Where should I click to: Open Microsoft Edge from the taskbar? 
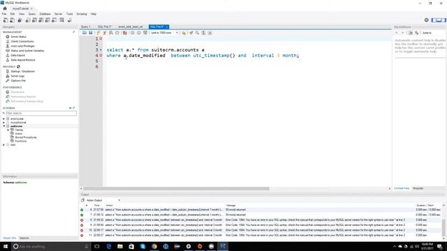pyautogui.click(x=109, y=246)
